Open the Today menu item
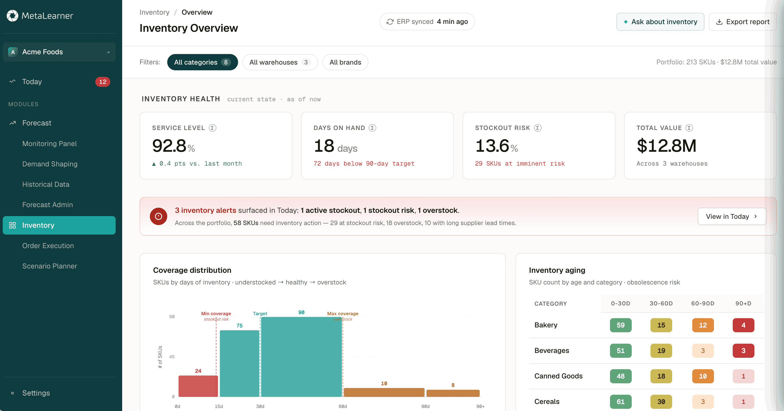 pyautogui.click(x=59, y=82)
